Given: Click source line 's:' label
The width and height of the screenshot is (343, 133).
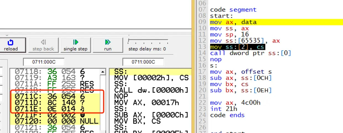Looking at the screenshot, I should [x=214, y=65].
